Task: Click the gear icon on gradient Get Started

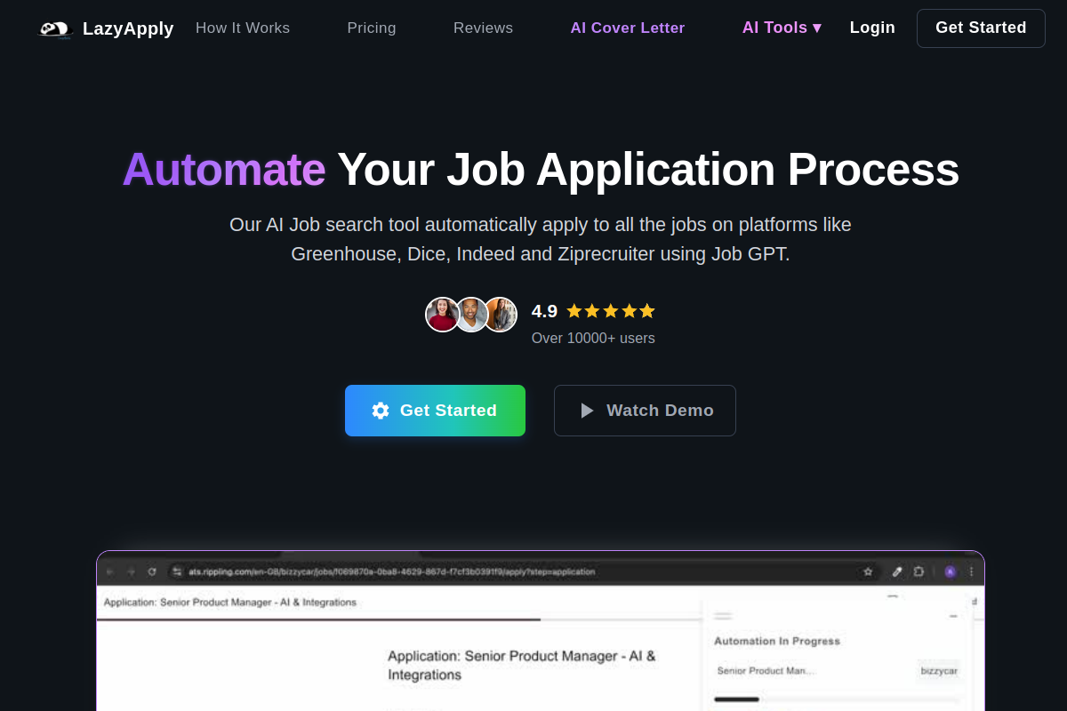Action: [381, 411]
